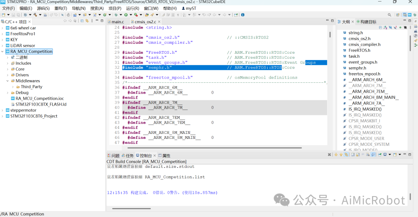
Task: Expand the steppermotor project
Action: pos(2,110)
